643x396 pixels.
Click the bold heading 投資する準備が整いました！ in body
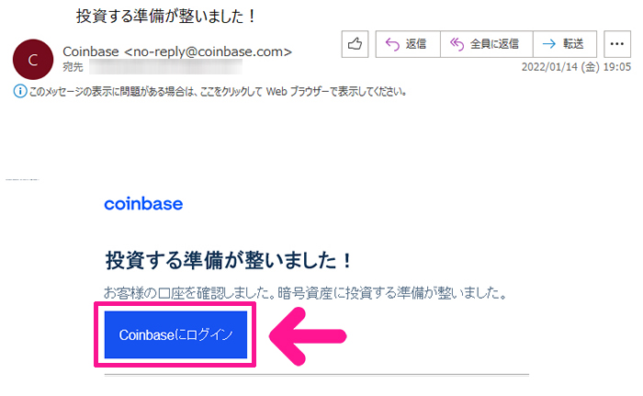pyautogui.click(x=229, y=260)
